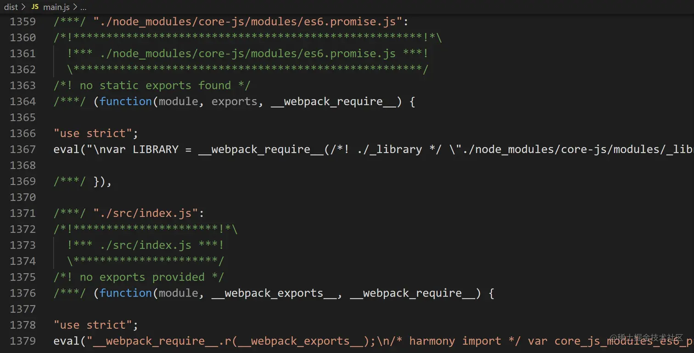694x353 pixels.
Task: Expand the breadcrumb ellipsis symbol list
Action: (83, 7)
